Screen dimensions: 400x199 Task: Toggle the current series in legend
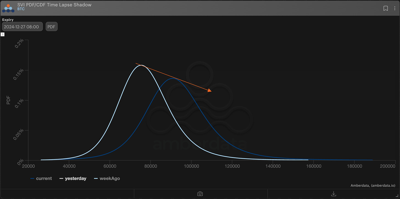point(41,178)
